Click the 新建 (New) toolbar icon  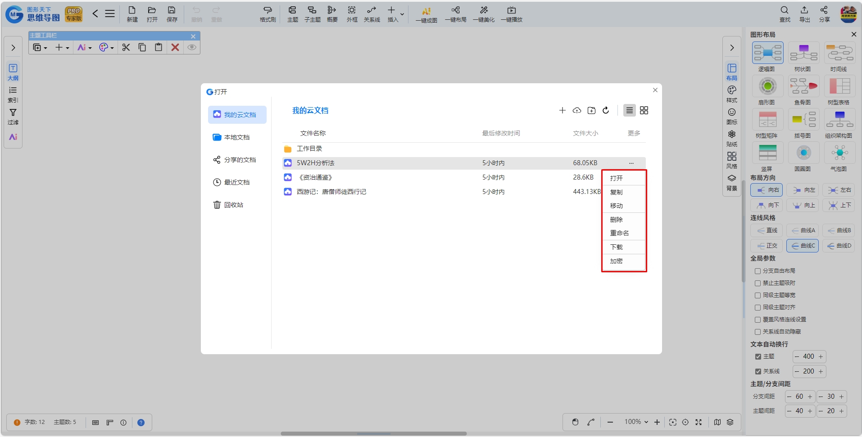132,14
